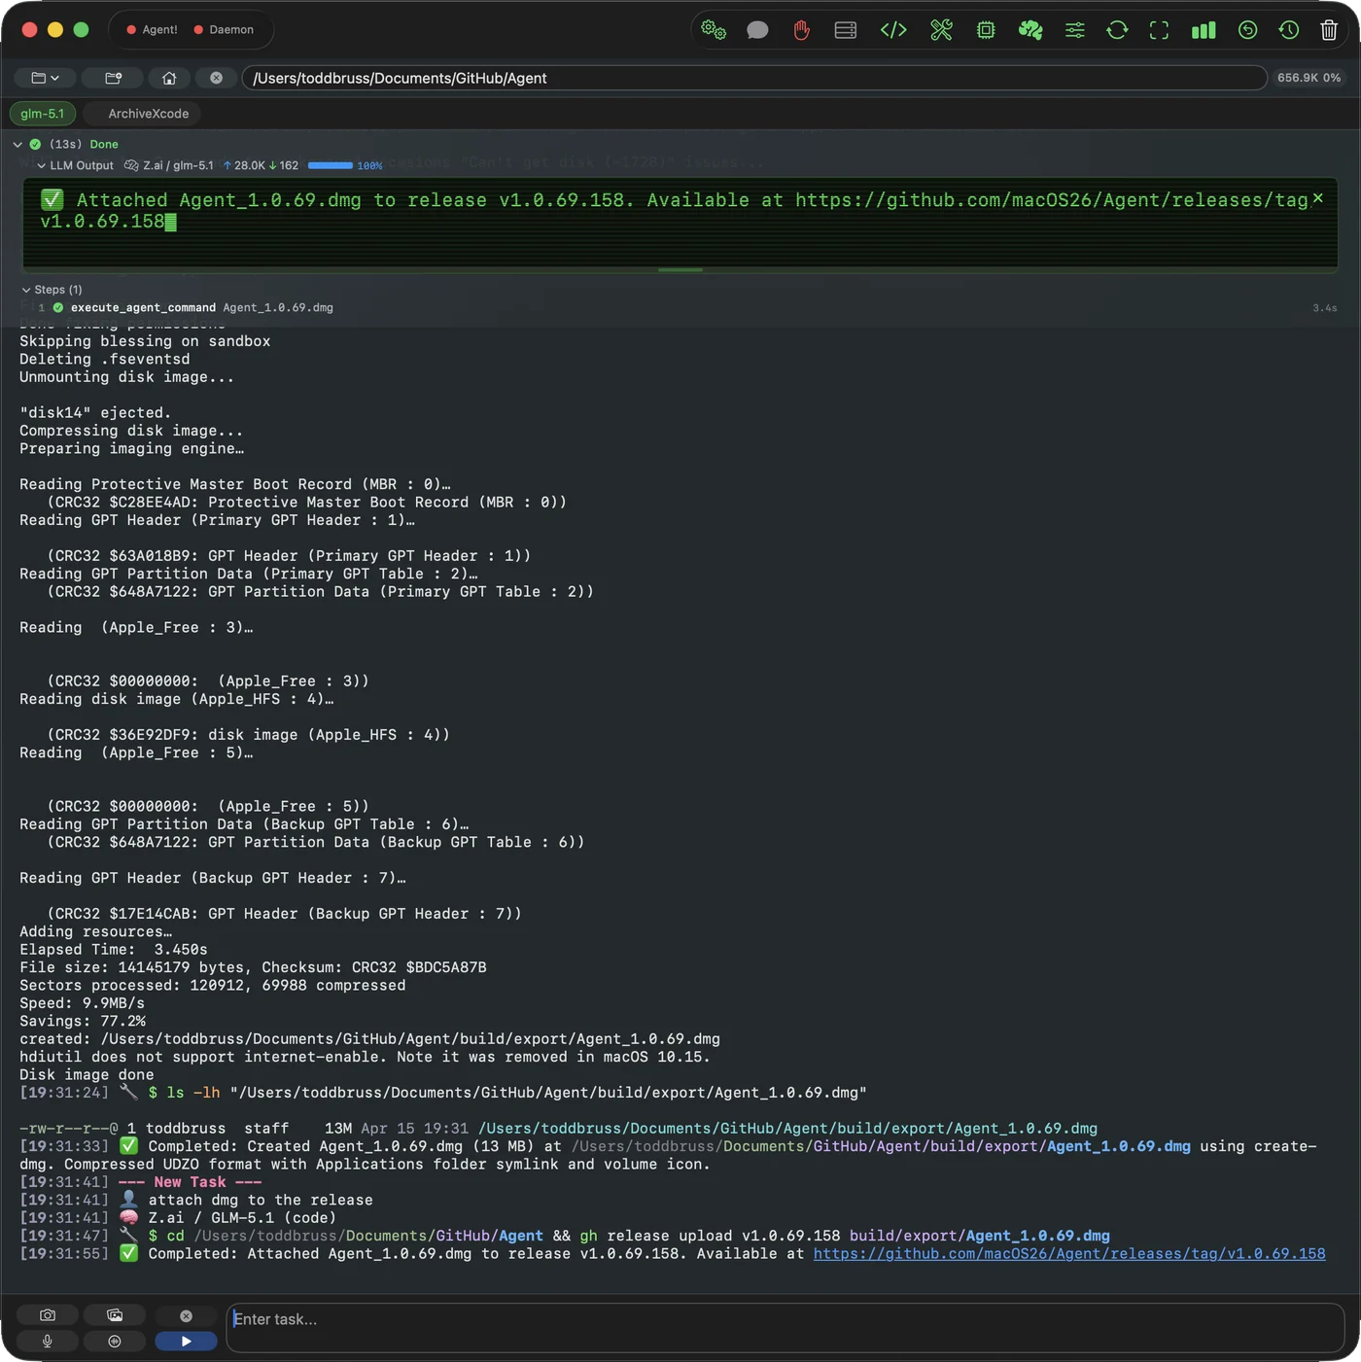Click the CPU chip toolbar icon
1361x1362 pixels.
pos(986,30)
